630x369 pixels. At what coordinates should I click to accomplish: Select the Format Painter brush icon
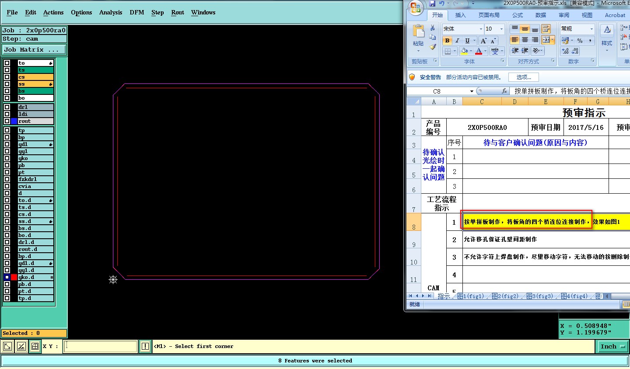(x=433, y=47)
